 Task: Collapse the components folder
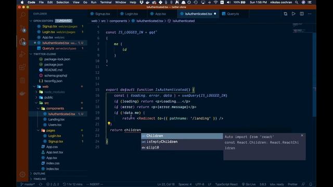click(38, 109)
